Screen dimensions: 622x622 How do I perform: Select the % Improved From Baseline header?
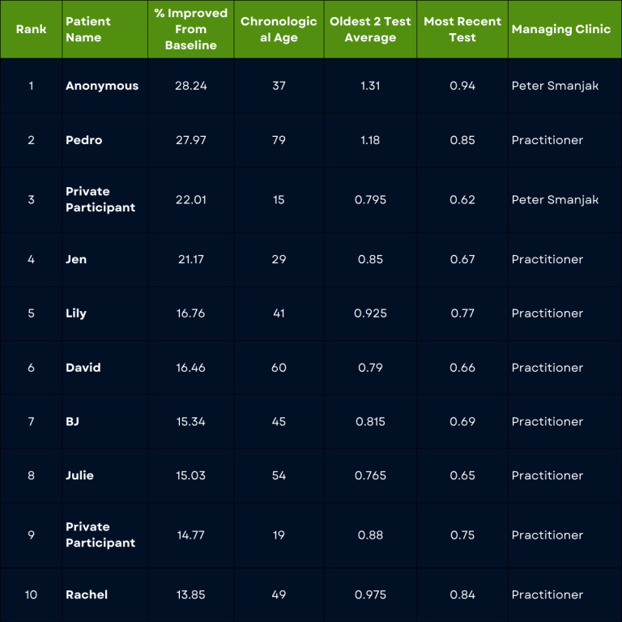[x=190, y=29]
